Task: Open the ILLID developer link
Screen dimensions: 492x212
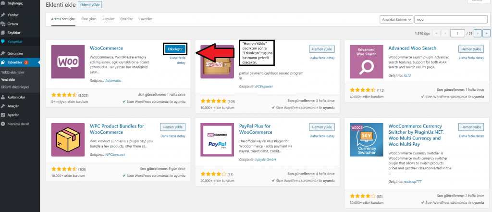Action: tap(407, 76)
